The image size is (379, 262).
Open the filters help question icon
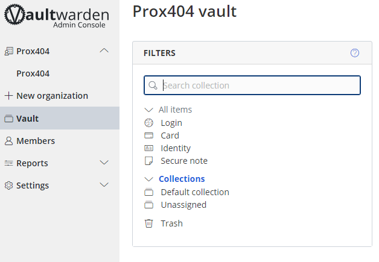pyautogui.click(x=355, y=53)
